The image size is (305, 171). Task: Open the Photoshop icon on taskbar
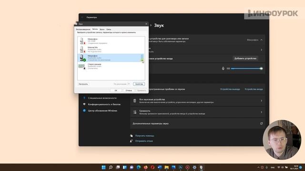pyautogui.click(x=181, y=167)
